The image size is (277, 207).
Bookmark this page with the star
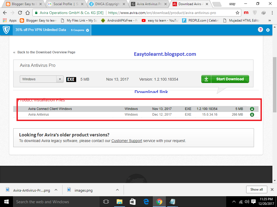(238, 13)
